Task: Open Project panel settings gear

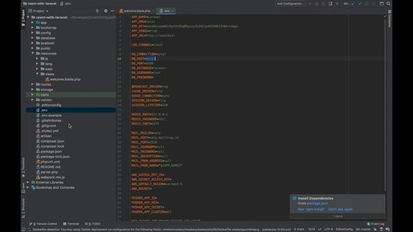Action: pos(106,11)
